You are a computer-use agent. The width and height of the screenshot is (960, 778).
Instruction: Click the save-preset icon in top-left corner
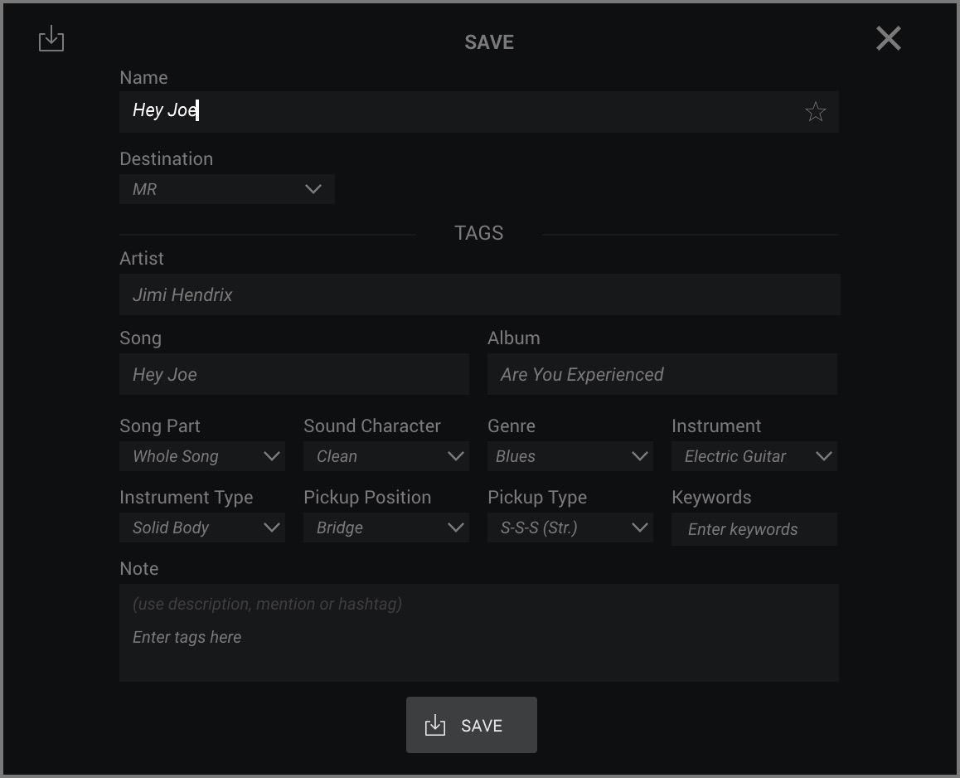click(51, 39)
